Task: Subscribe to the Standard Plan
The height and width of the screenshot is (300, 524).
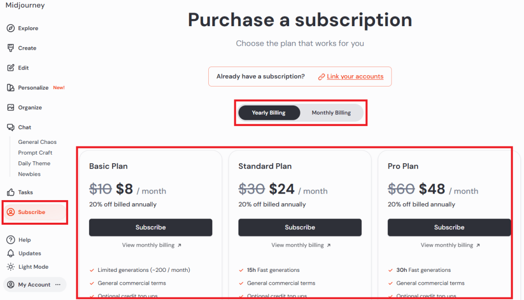Action: pyautogui.click(x=300, y=227)
